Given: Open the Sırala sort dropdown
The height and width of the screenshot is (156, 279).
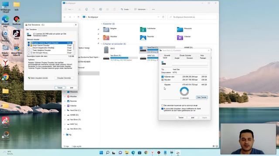Looking at the screenshot, I should [126, 9].
